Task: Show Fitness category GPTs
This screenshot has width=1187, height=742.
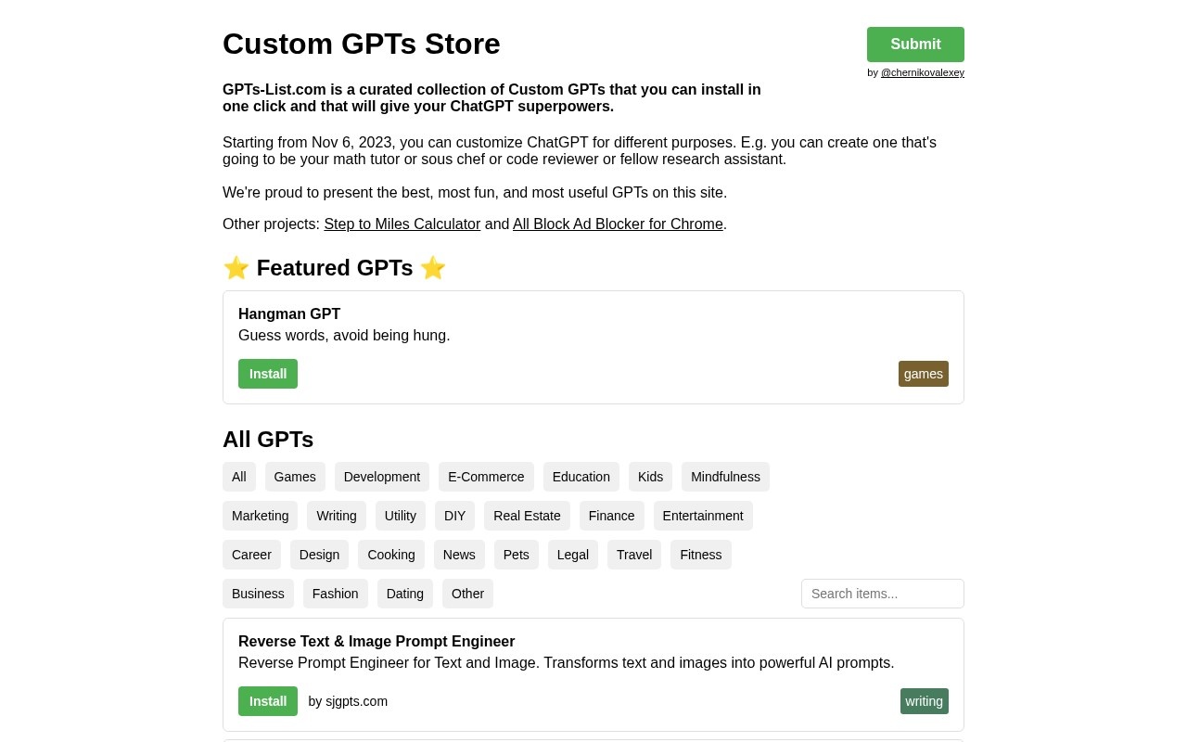Action: click(701, 555)
